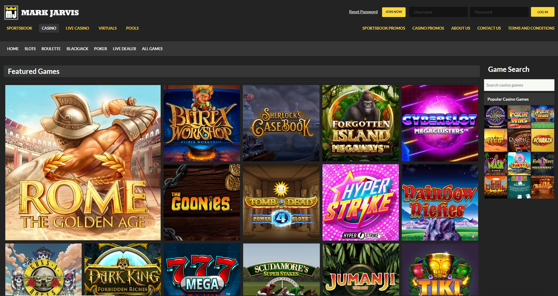Launch Sherlock's Casebook featured game
This screenshot has width=558, height=296.
281,123
